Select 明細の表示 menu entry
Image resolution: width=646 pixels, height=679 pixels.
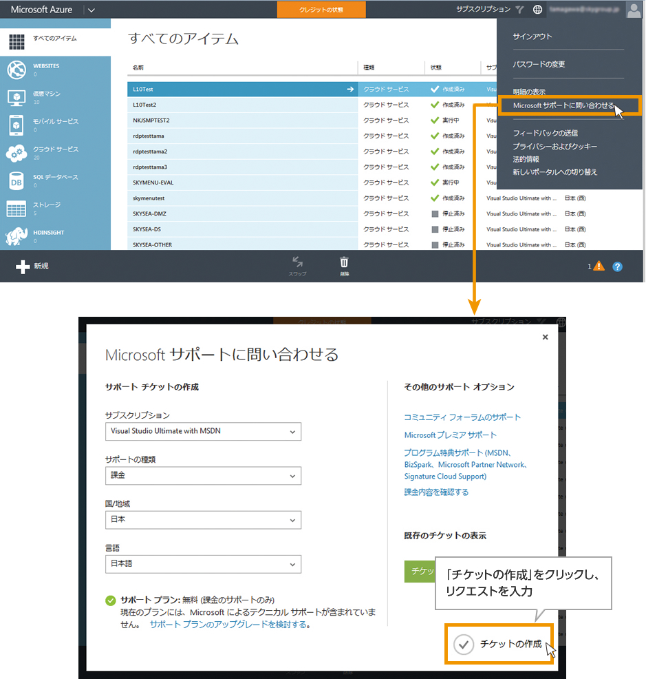coord(529,92)
